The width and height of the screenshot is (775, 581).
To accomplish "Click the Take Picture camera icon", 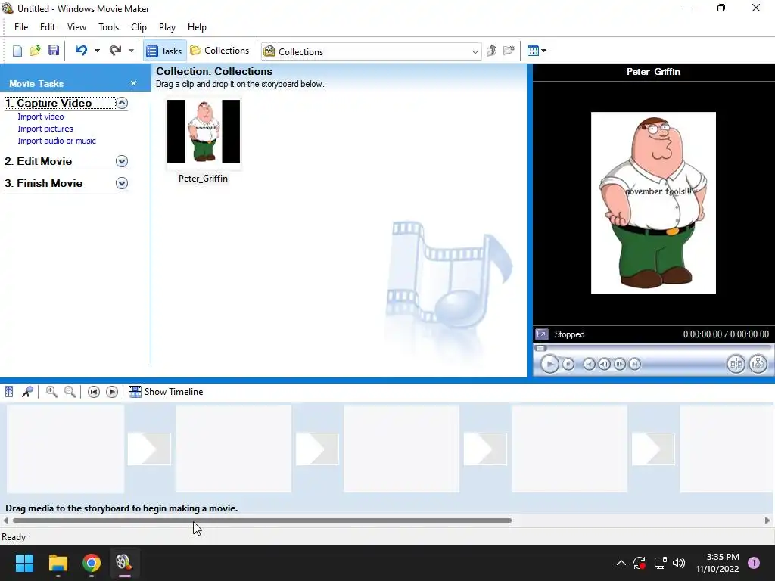I will [x=758, y=364].
